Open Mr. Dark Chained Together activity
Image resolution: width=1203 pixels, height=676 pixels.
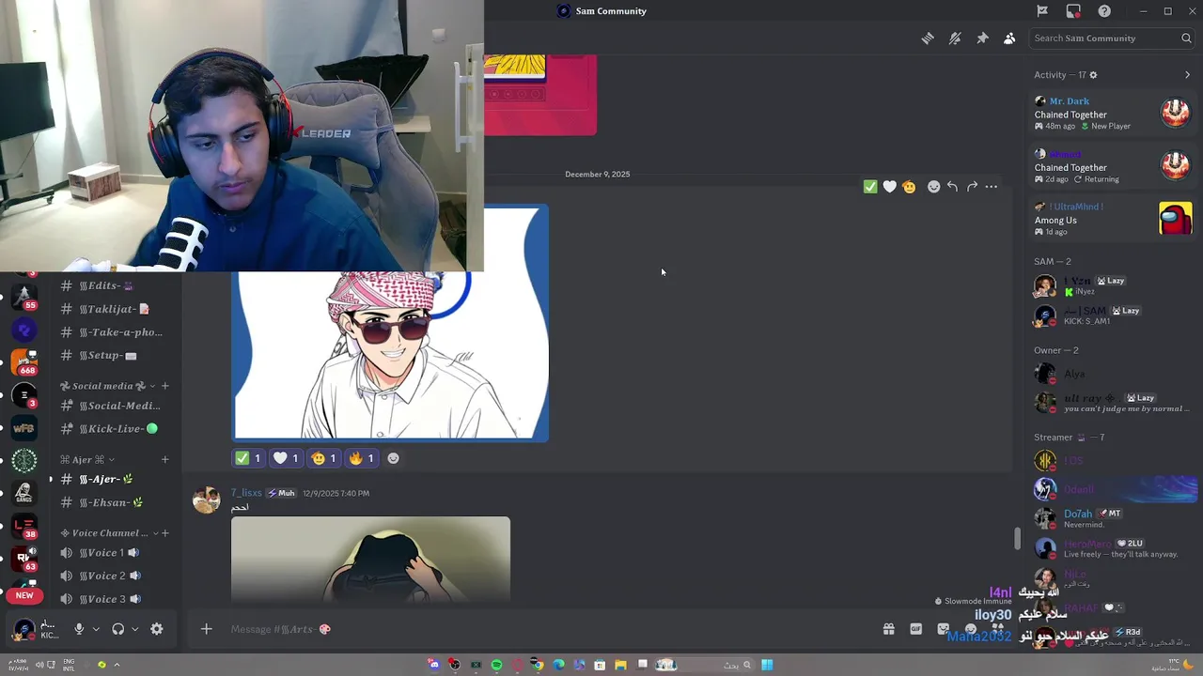click(1113, 114)
